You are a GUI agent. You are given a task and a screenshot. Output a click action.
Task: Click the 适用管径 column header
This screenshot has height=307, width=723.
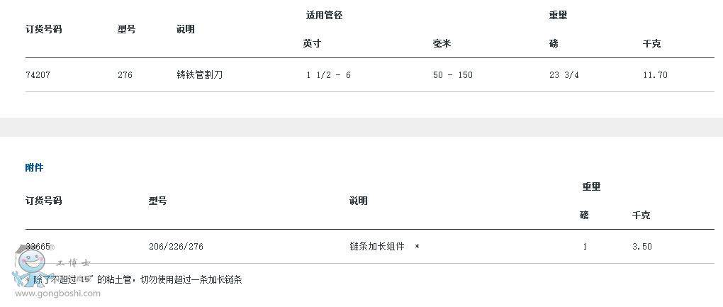(x=324, y=15)
